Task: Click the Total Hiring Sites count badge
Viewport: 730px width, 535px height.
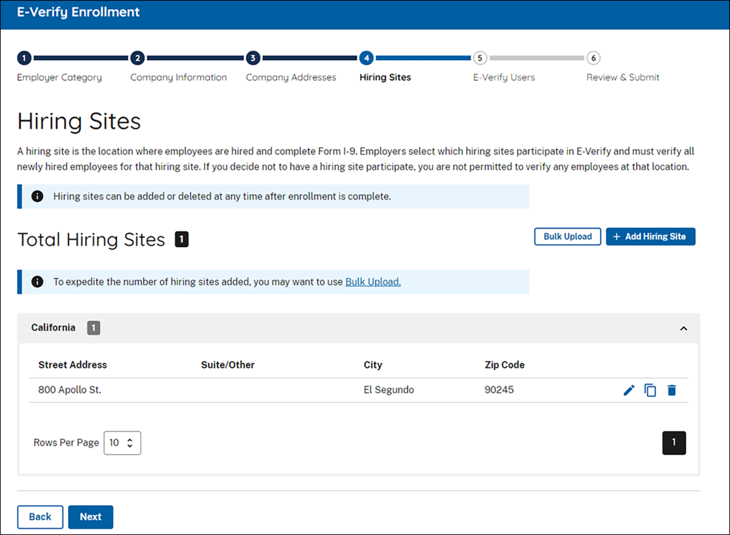Action: tap(182, 240)
